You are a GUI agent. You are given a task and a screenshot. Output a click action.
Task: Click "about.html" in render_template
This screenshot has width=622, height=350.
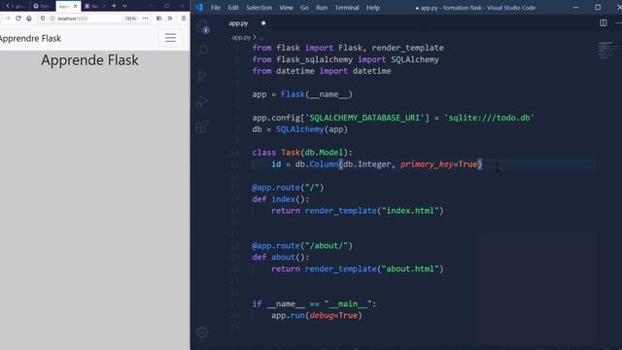[x=410, y=269]
